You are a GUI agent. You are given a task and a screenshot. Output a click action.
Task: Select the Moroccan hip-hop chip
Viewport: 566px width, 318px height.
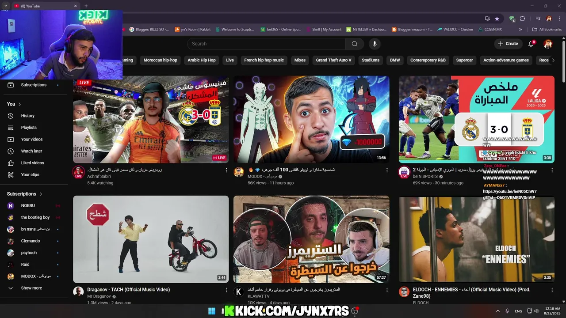coord(160,60)
